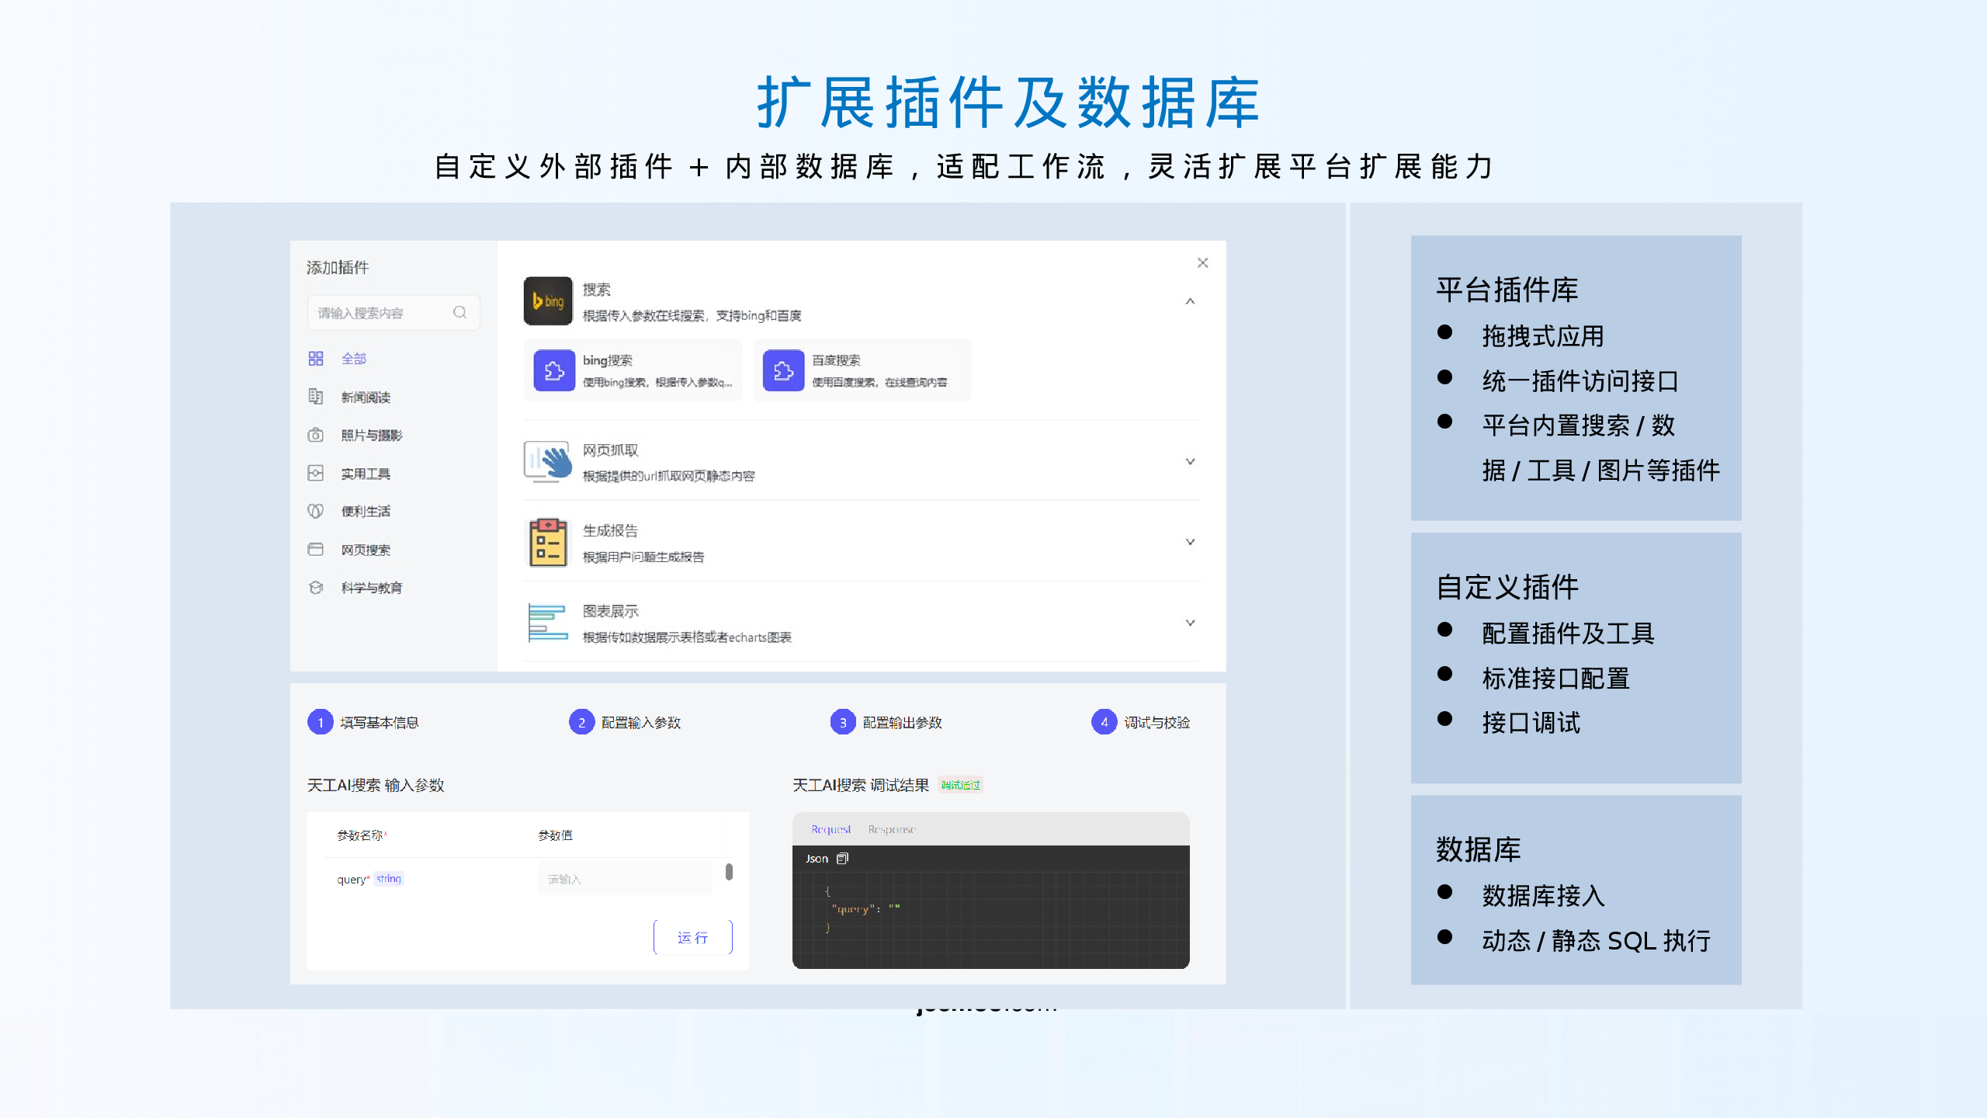1987x1118 pixels.
Task: Select the 百度搜索 puzzle plugin icon
Action: 783,371
